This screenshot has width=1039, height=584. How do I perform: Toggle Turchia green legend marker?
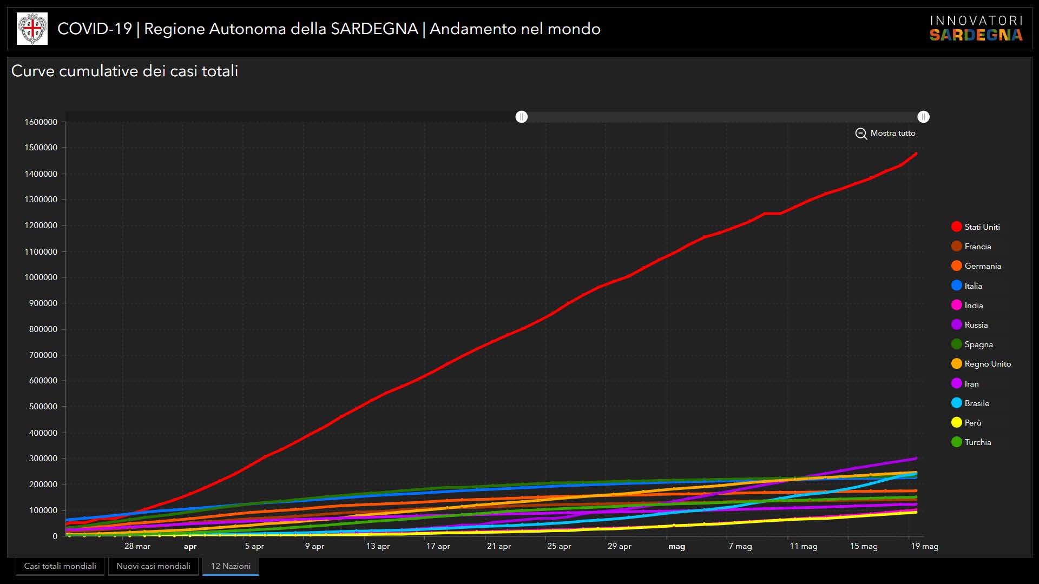956,442
